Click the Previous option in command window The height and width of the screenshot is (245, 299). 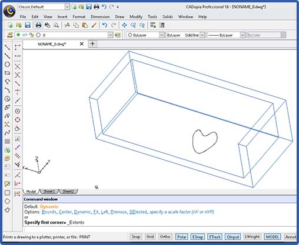pyautogui.click(x=118, y=212)
